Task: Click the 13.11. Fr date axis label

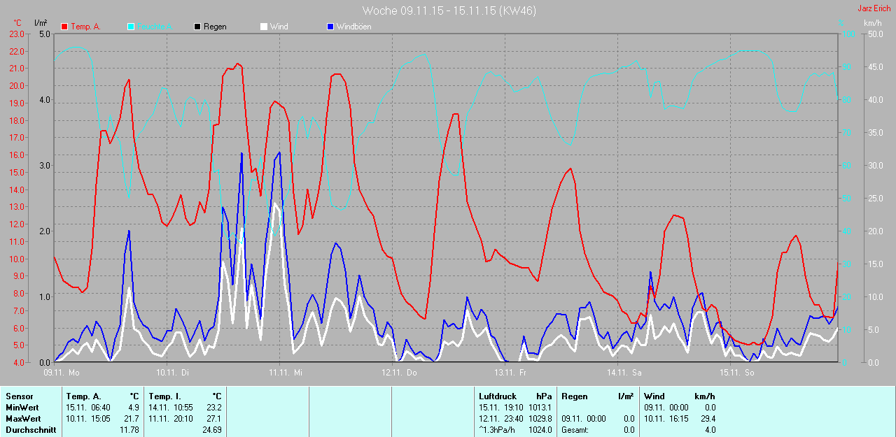Action: (511, 373)
